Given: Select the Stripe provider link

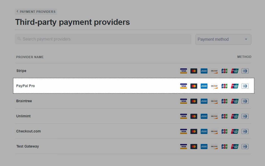Looking at the screenshot, I should click(21, 71).
